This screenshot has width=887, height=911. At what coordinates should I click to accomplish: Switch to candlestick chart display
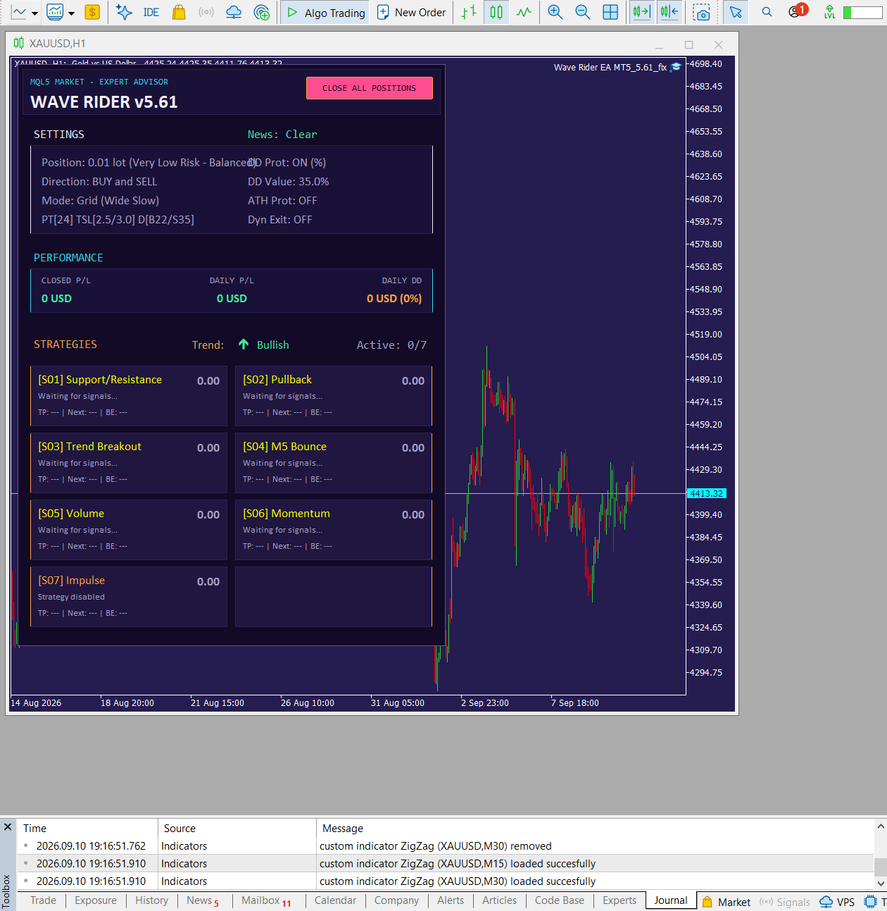496,12
